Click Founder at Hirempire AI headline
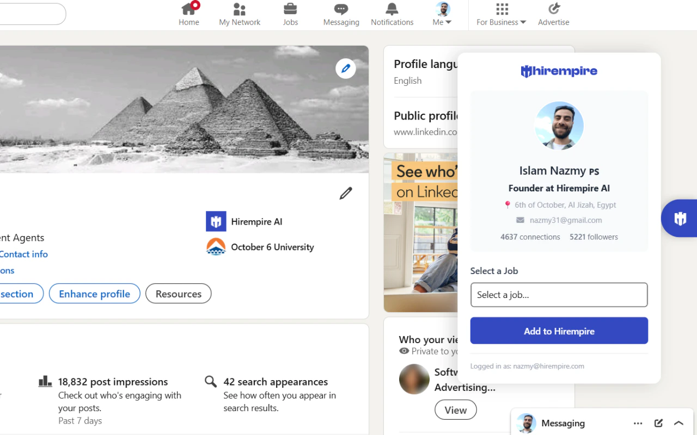The image size is (697, 435). click(559, 188)
